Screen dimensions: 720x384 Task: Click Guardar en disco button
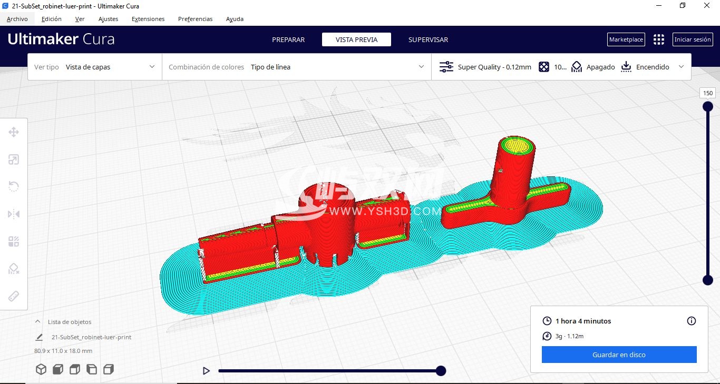point(619,355)
